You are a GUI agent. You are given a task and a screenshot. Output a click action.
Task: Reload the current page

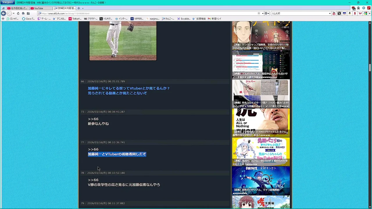point(18,13)
